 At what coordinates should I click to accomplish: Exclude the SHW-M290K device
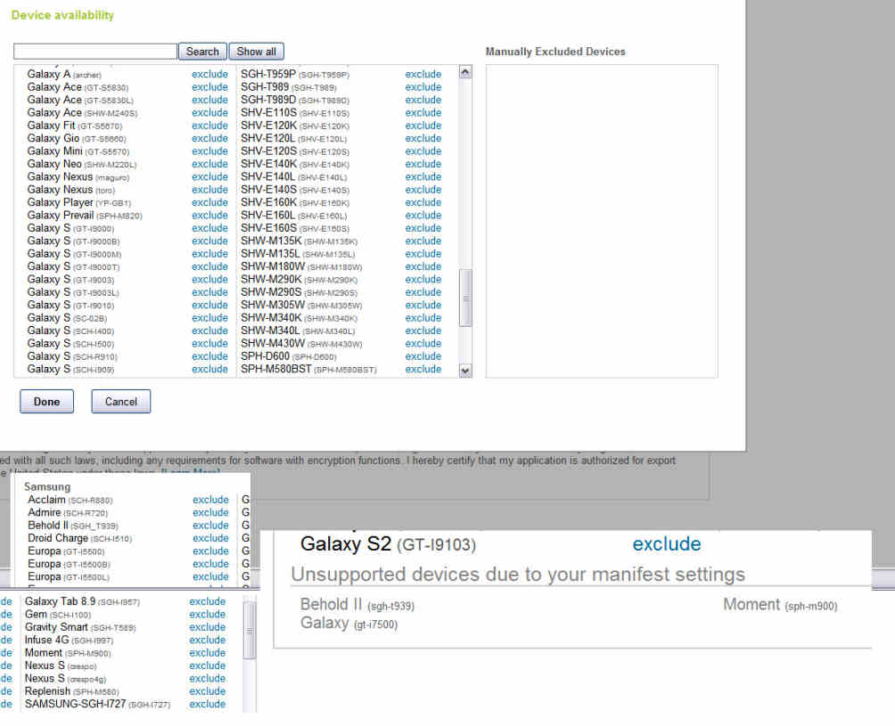(423, 280)
